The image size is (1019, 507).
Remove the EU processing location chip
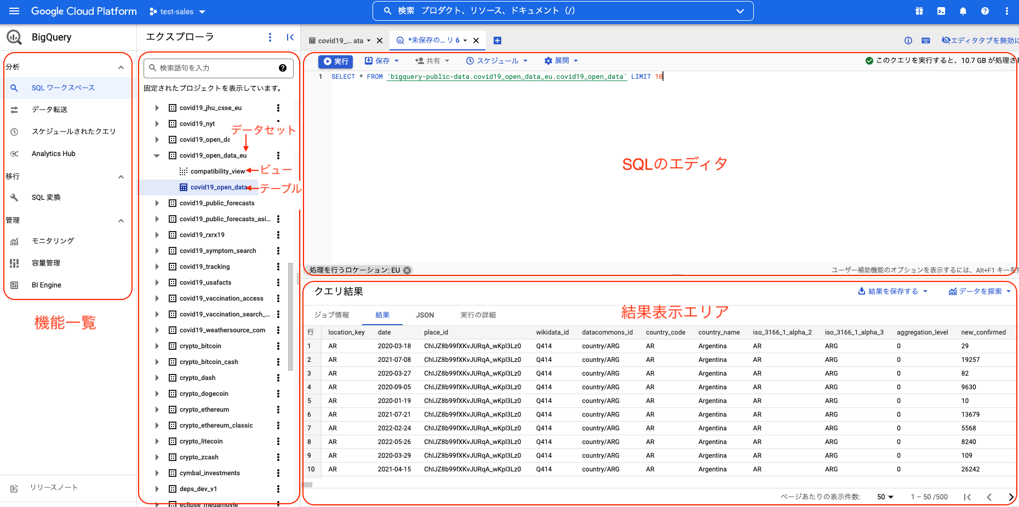click(x=407, y=270)
